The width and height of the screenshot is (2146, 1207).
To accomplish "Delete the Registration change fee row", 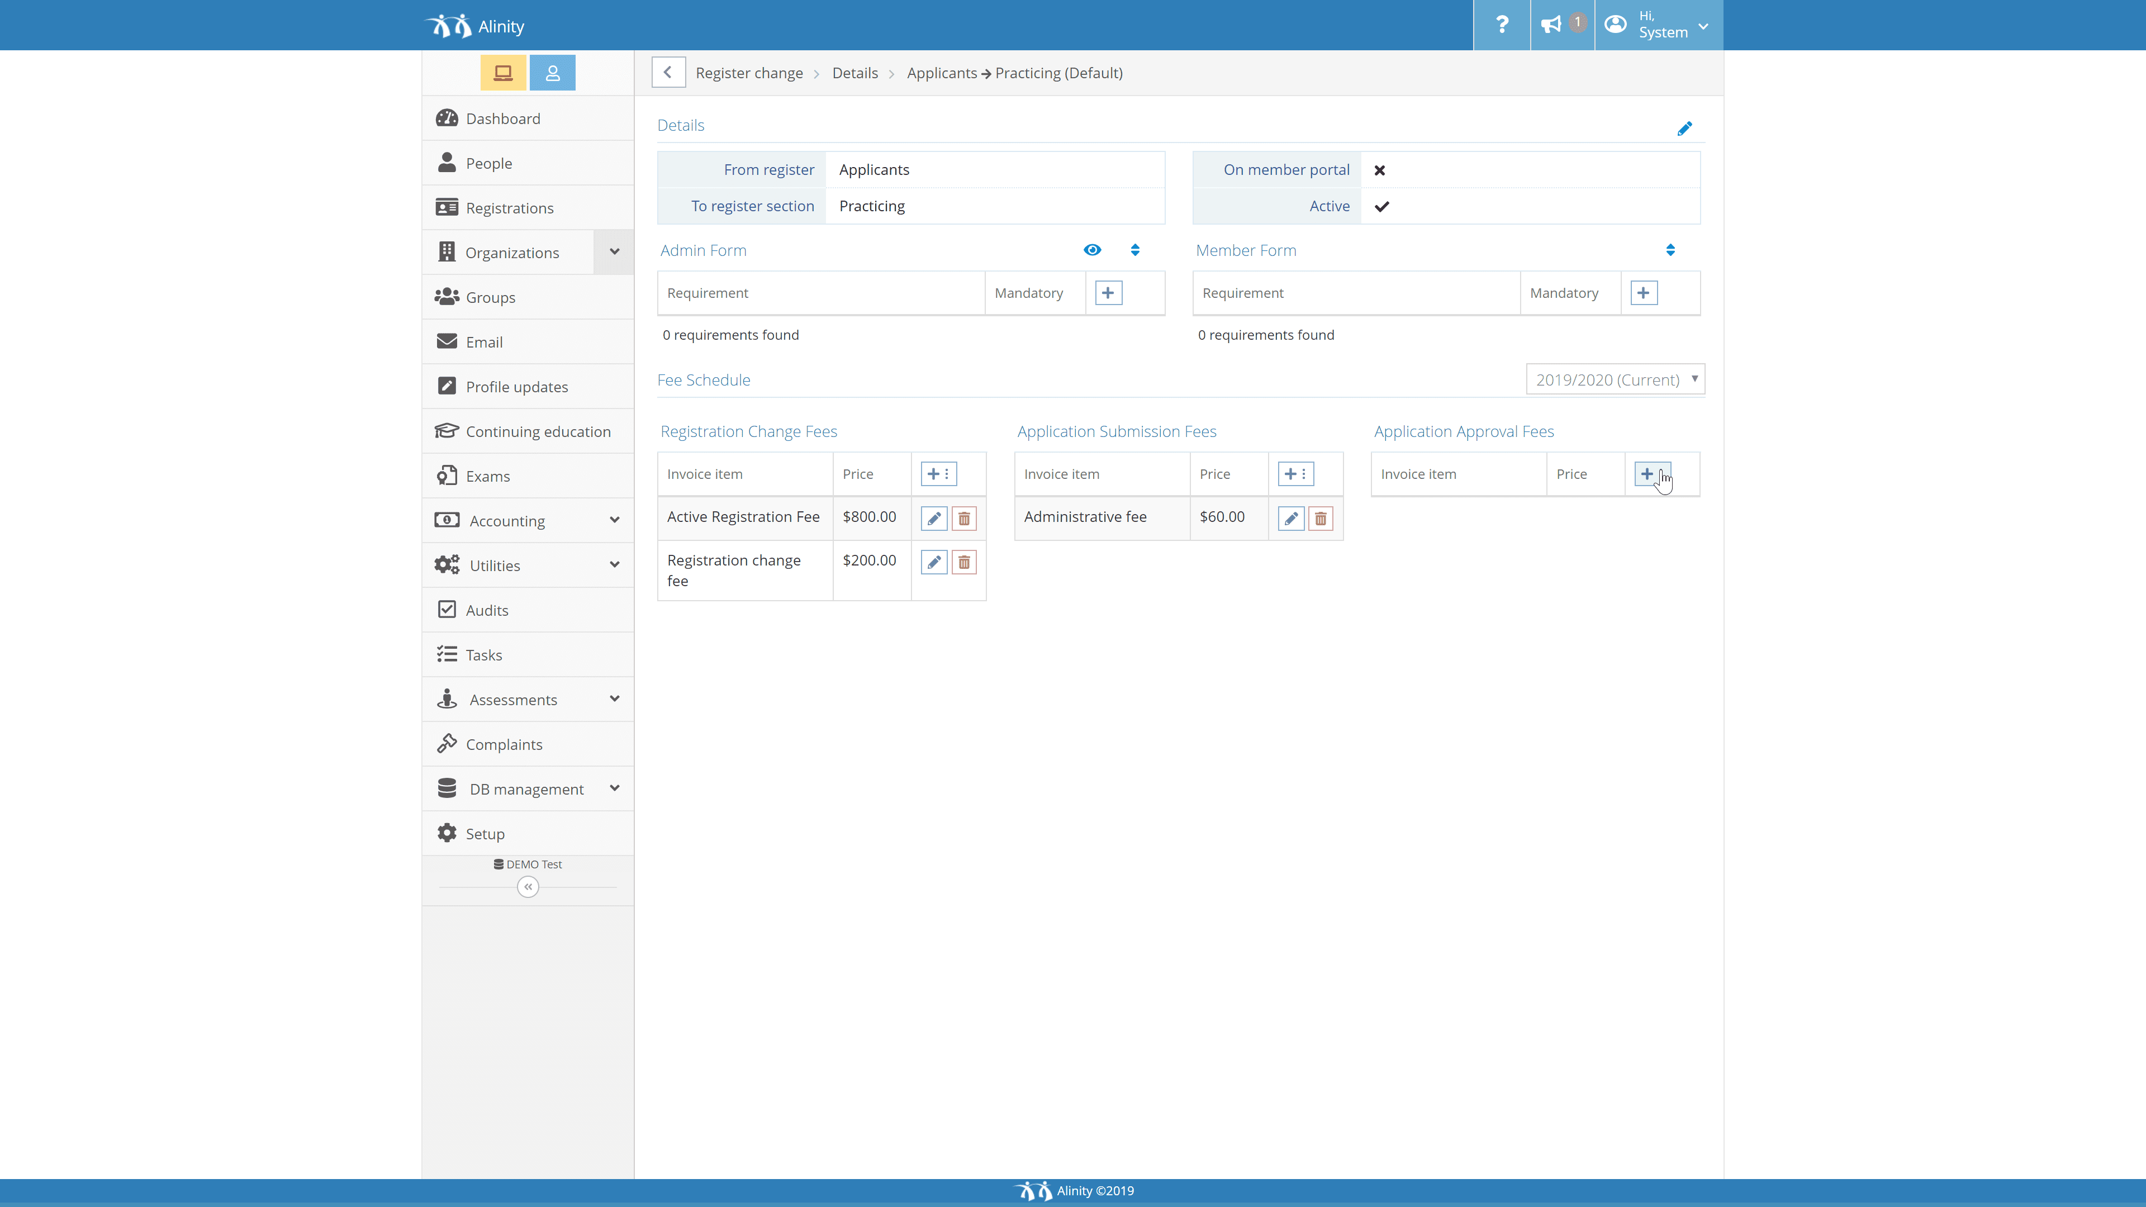I will pyautogui.click(x=964, y=562).
